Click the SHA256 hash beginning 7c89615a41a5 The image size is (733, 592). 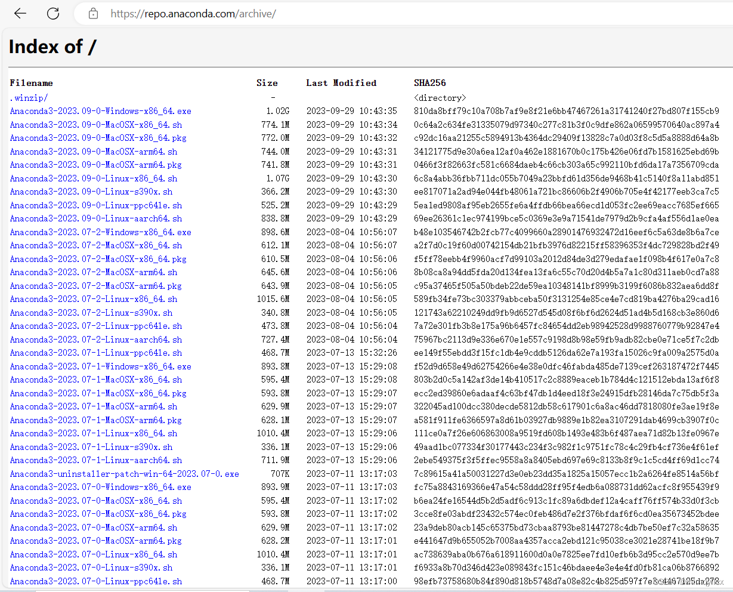click(567, 474)
